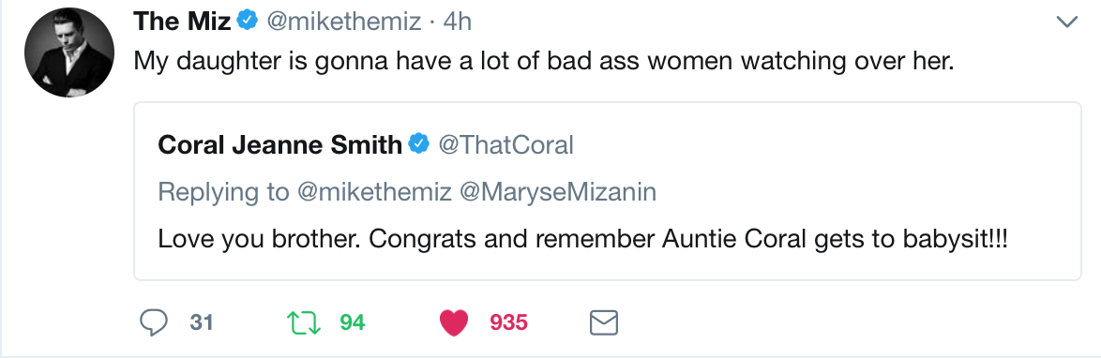
Task: Open The Miz display name link
Action: pyautogui.click(x=182, y=22)
